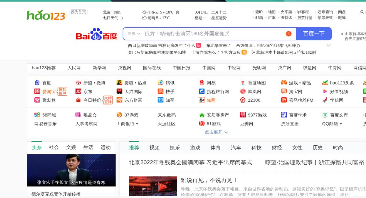The width and height of the screenshot is (366, 198).
Task: Open the 娱乐 content tab
Action: tap(175, 148)
